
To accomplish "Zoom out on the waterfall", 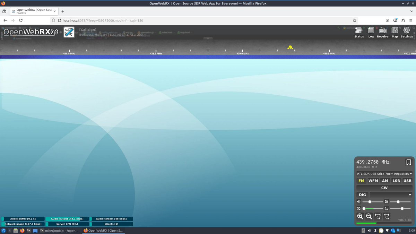I will pos(369,216).
